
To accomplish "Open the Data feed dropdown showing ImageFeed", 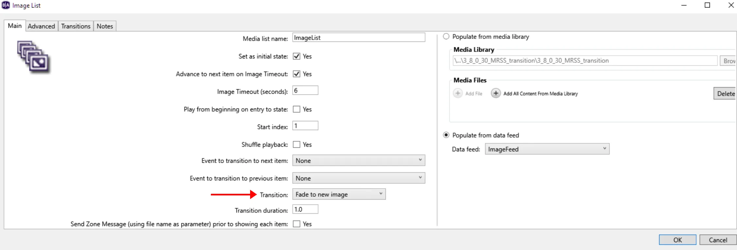I will pos(547,149).
